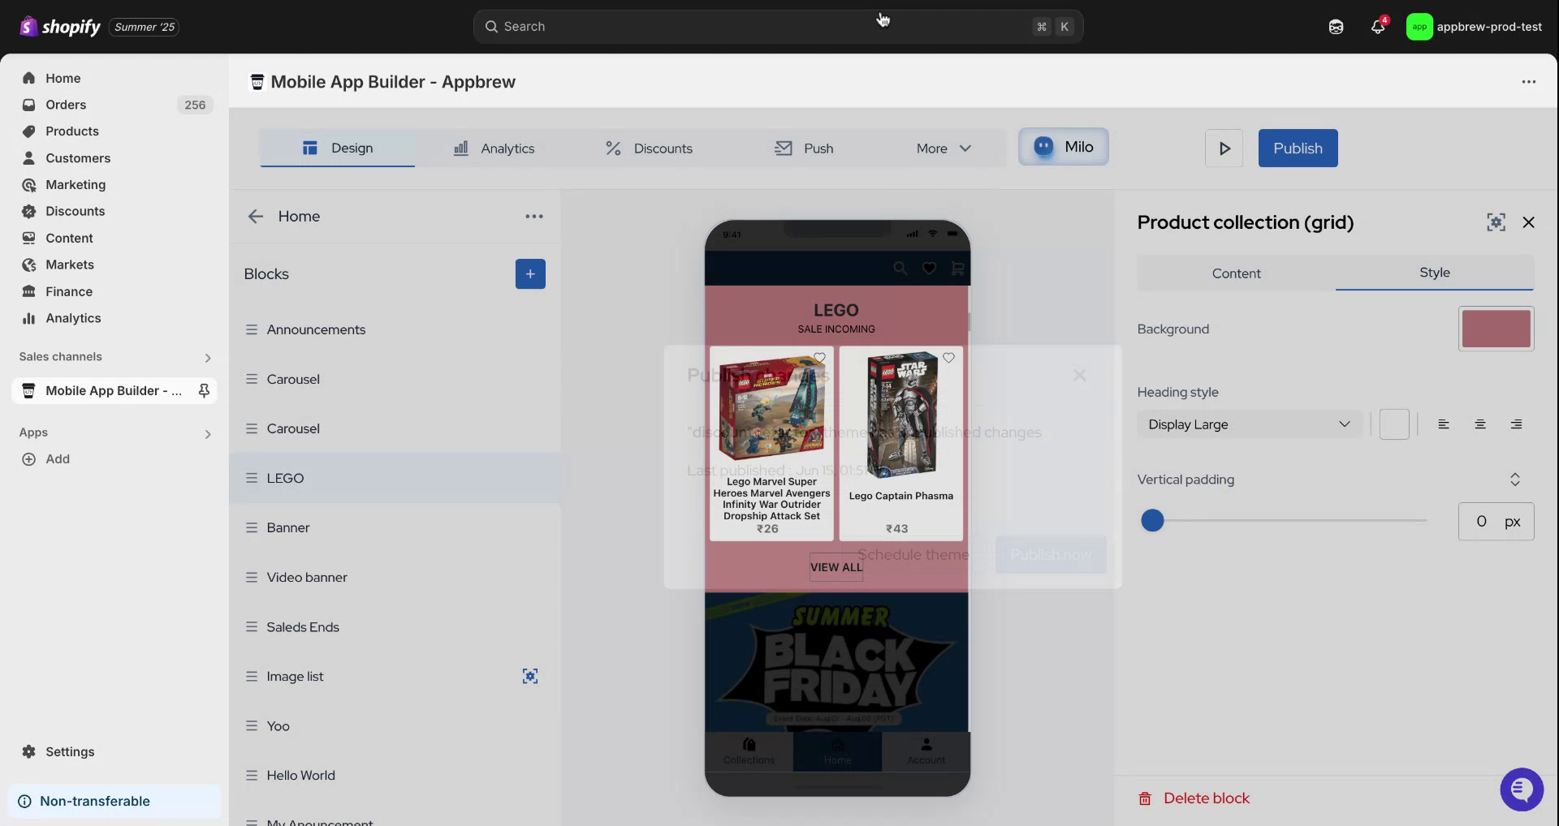Open the Analytics tab in Appbrew toolbar
This screenshot has width=1559, height=826.
point(494,148)
